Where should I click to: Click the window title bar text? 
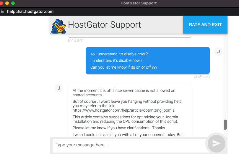point(139,3)
